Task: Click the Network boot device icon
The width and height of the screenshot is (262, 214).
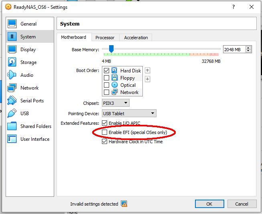Action: coord(114,92)
